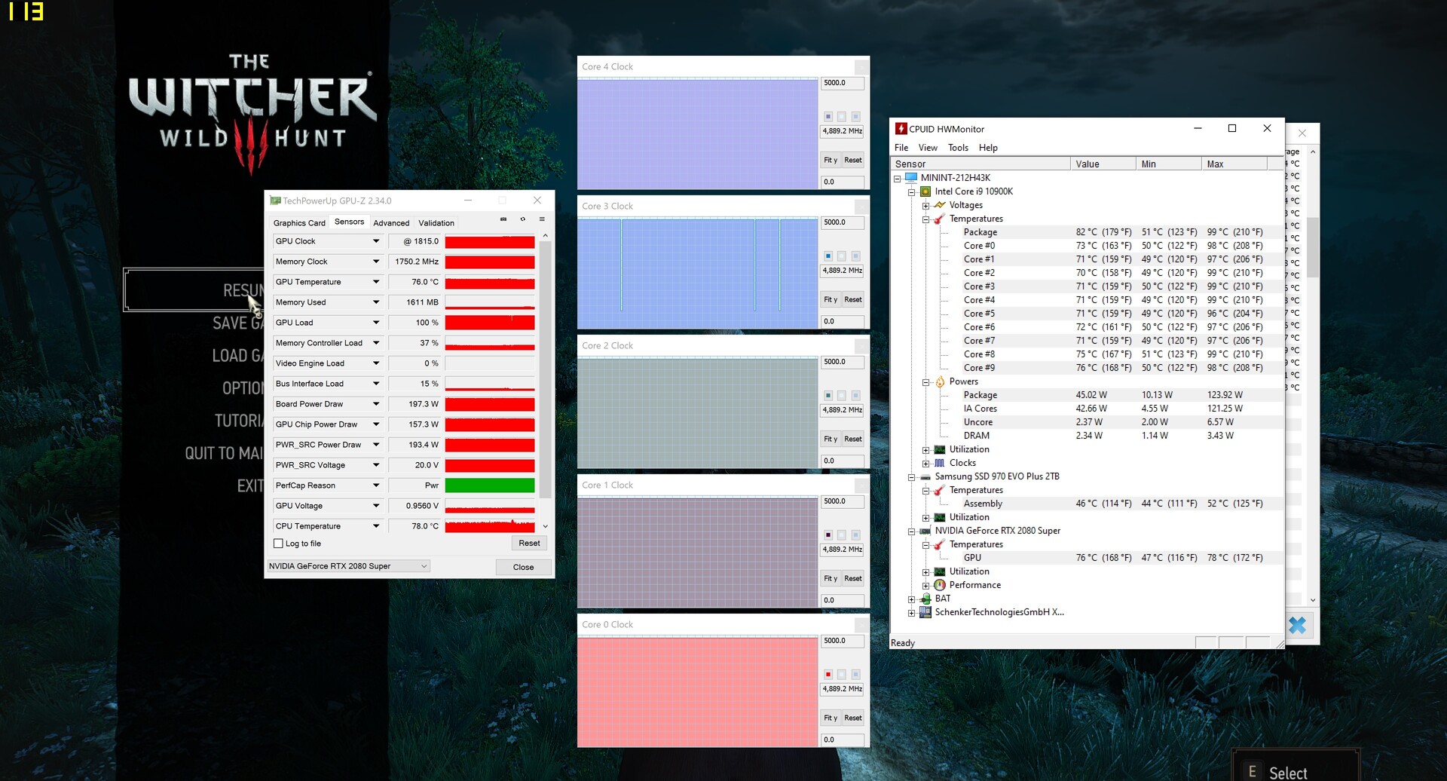Toggle first small square in Core 2 Clock
This screenshot has width=1447, height=781.
coord(828,396)
